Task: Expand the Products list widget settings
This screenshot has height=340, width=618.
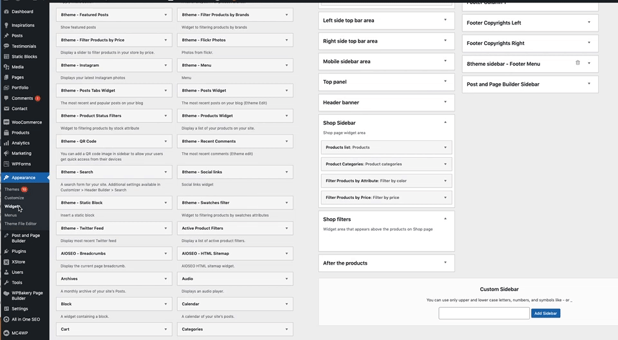Action: (x=445, y=147)
